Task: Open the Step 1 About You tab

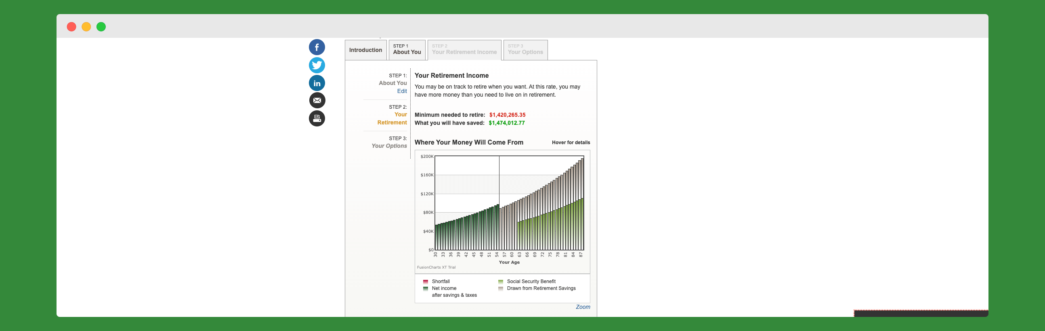Action: [407, 50]
